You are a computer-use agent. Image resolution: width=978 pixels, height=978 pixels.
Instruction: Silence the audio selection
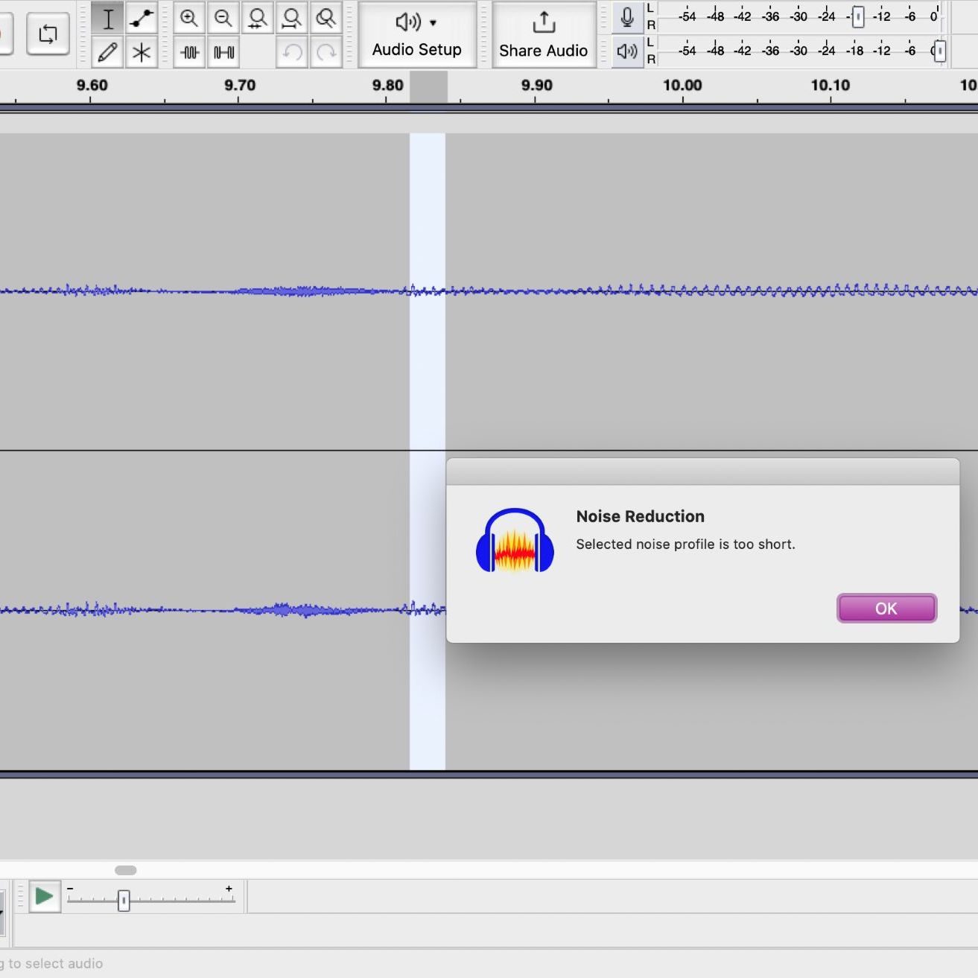point(223,52)
